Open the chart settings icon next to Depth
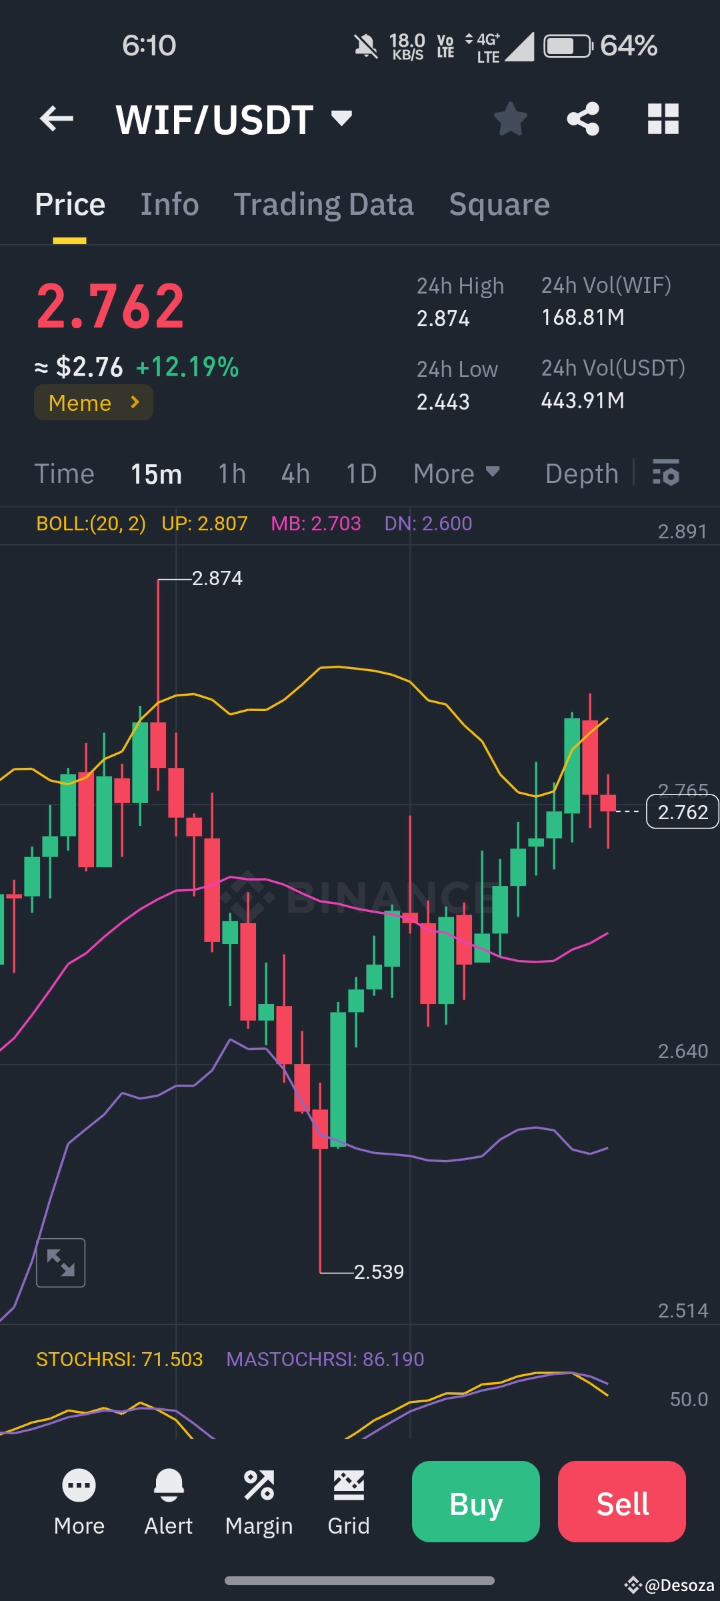Viewport: 720px width, 1601px height. 665,473
